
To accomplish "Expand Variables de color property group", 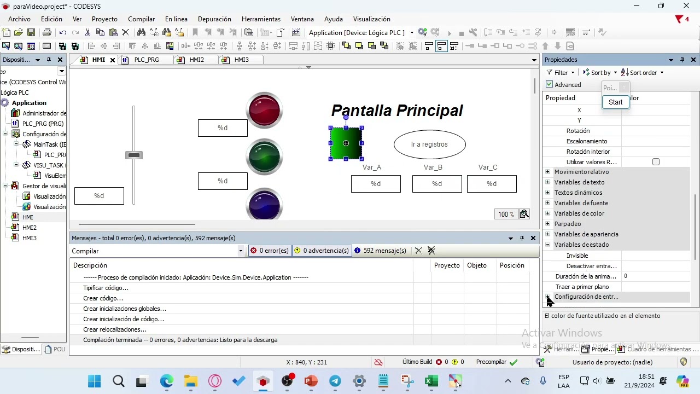I will click(547, 213).
